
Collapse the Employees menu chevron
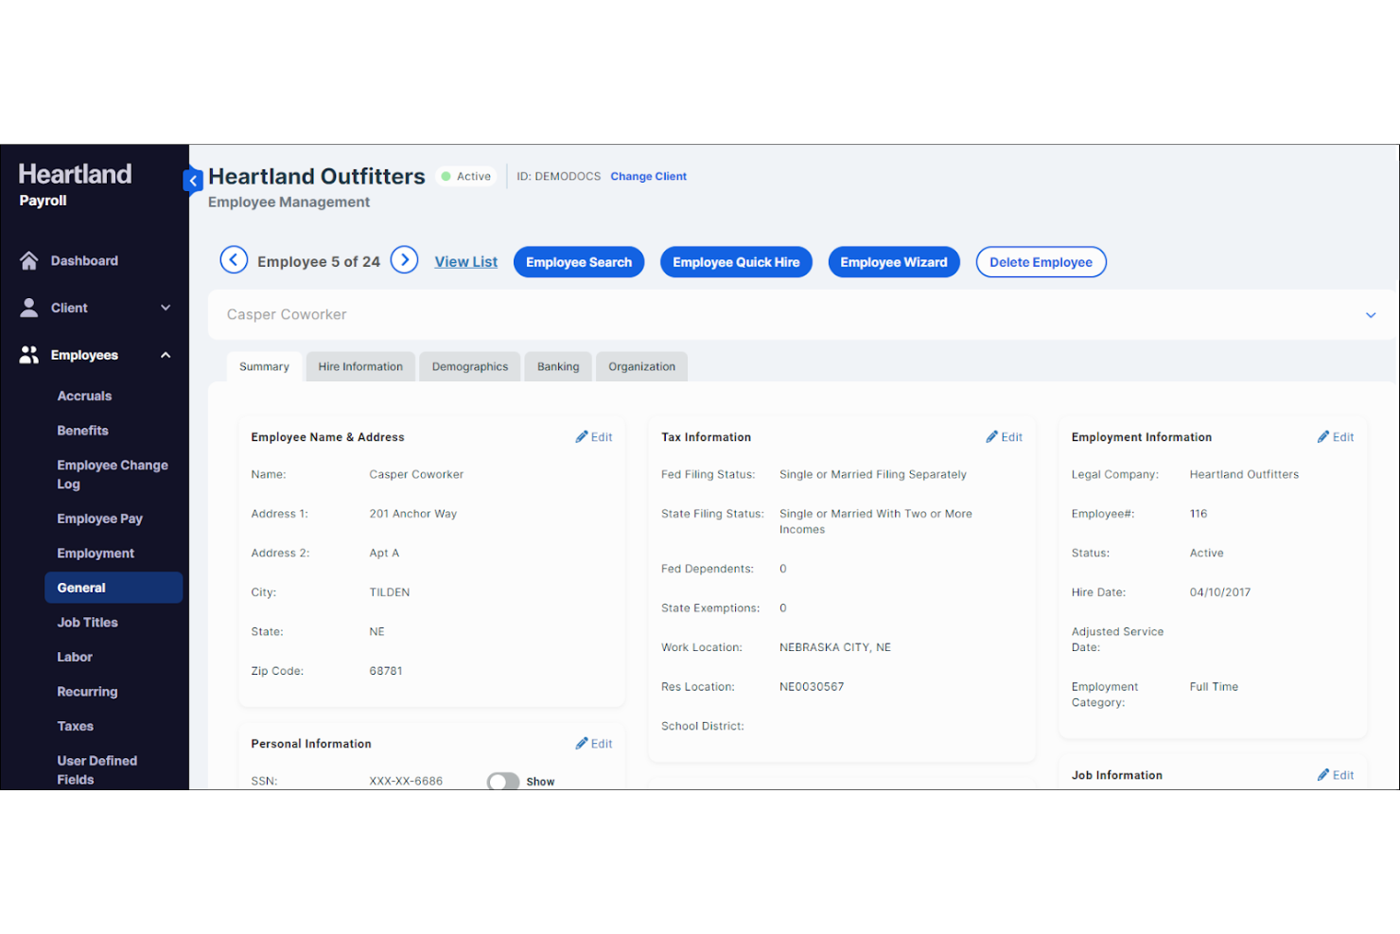166,355
